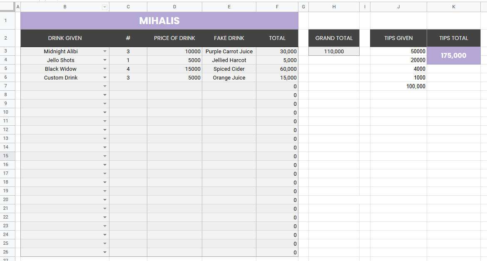Select the price 15000 cell
Viewport: 487px width, 261px height.
click(174, 69)
